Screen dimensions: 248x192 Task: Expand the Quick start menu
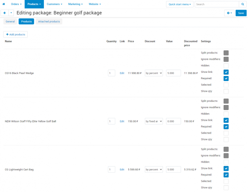tap(180, 4)
